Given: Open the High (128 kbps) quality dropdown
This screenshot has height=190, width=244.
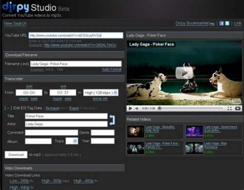Looking at the screenshot, I should click(101, 93).
